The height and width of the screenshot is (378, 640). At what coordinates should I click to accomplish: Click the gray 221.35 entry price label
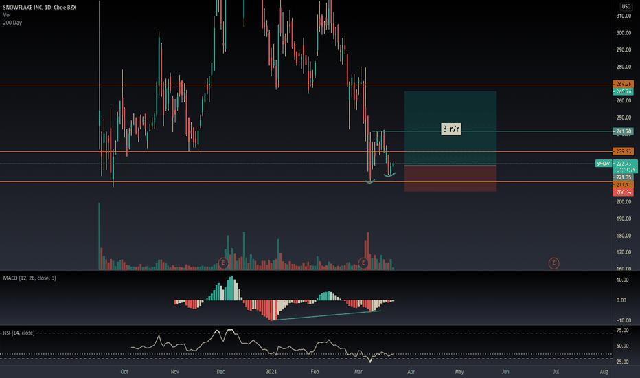(x=624, y=177)
